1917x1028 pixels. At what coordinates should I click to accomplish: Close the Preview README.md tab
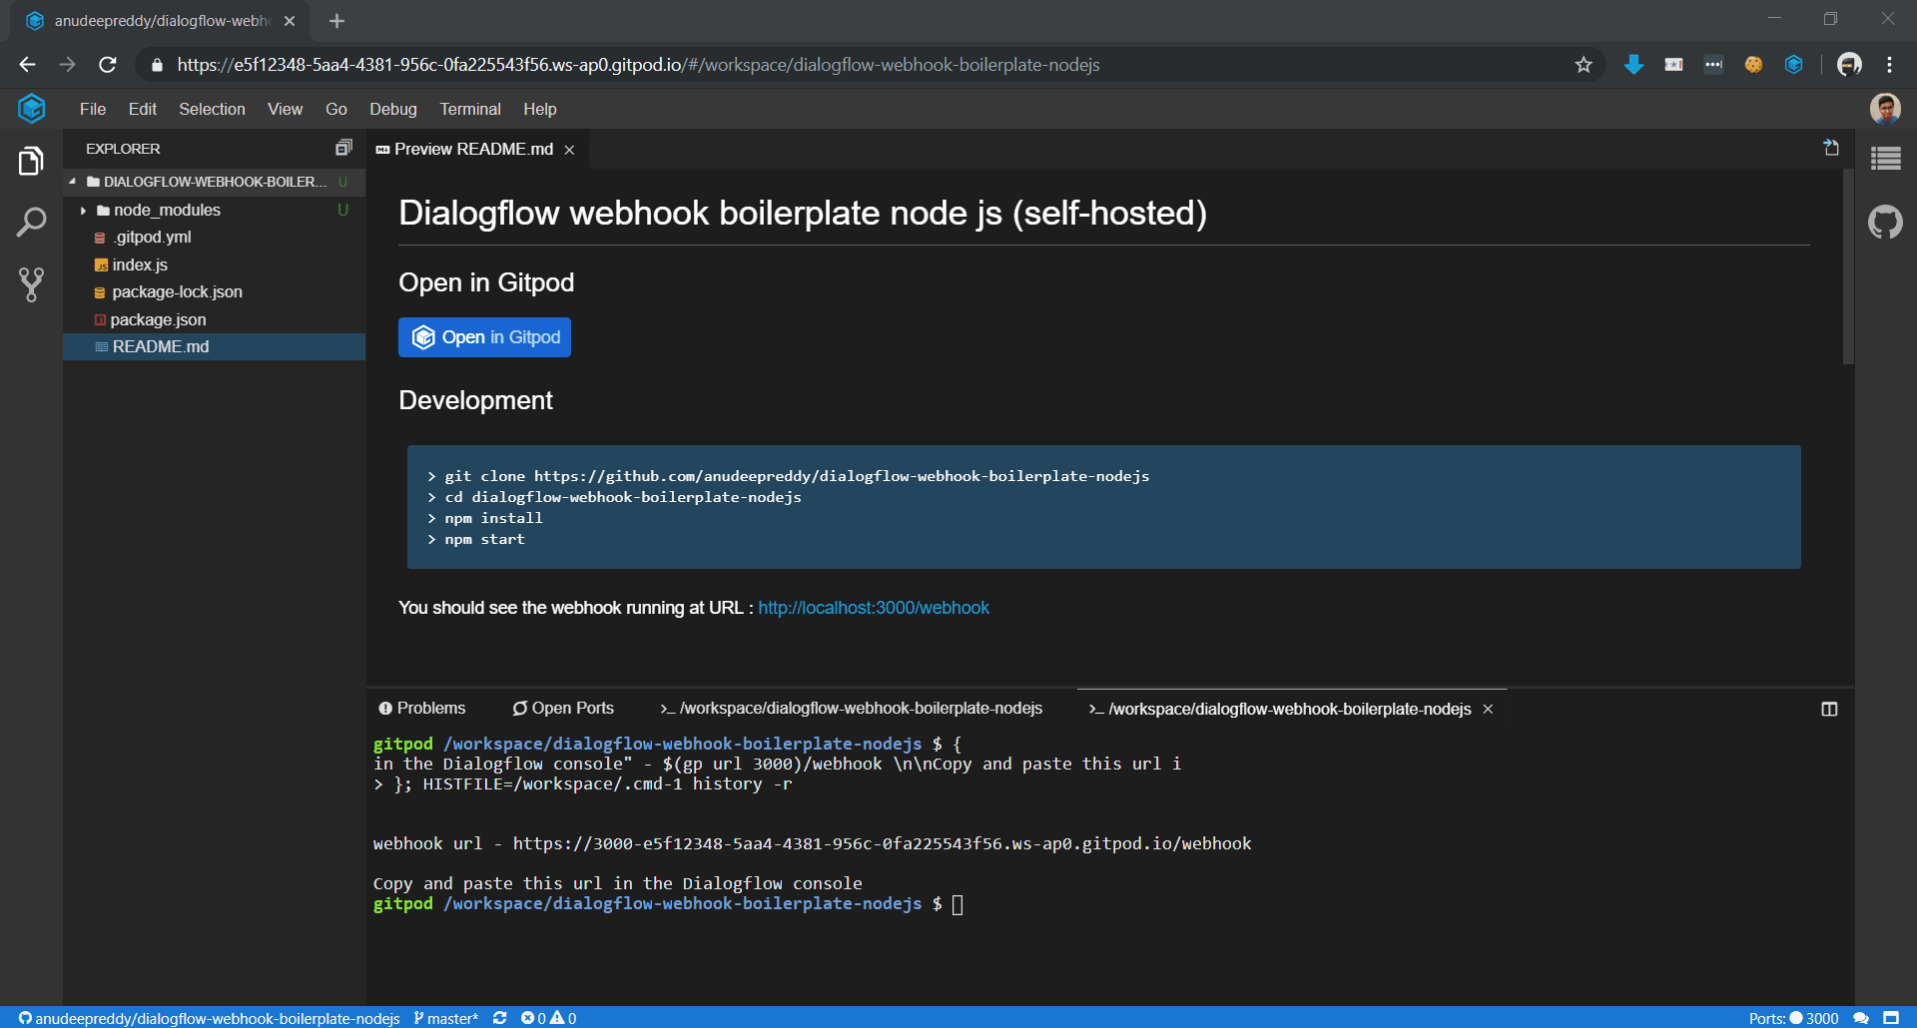click(569, 150)
